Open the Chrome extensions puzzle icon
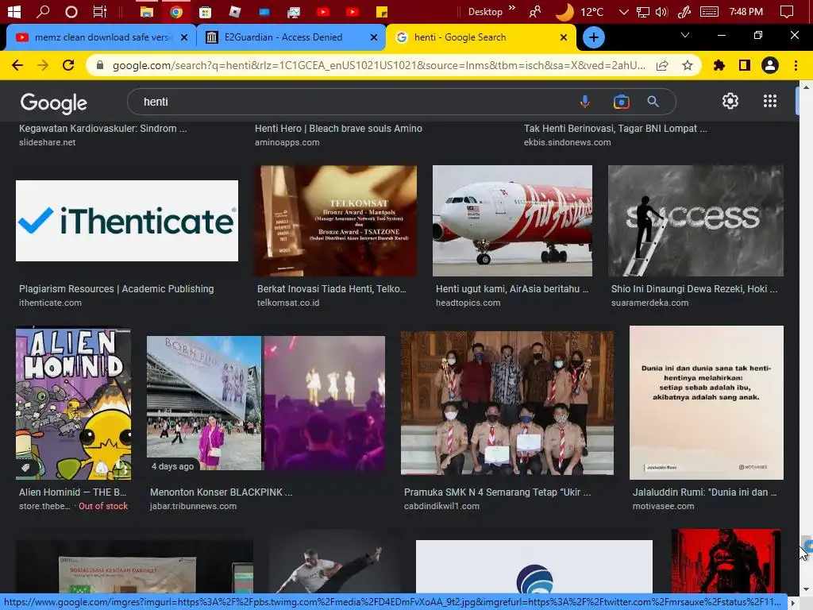Image resolution: width=813 pixels, height=610 pixels. [719, 65]
